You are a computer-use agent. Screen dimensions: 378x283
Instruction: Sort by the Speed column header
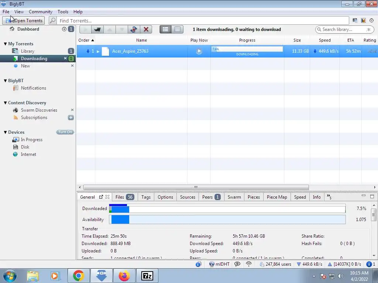click(x=325, y=40)
